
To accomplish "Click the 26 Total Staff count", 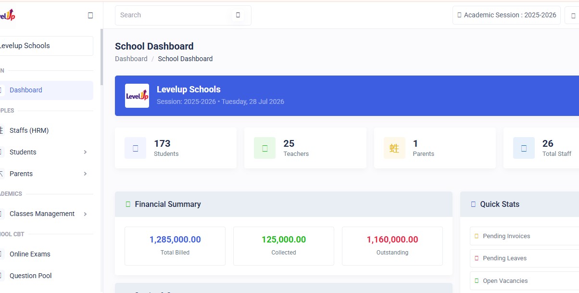I will pyautogui.click(x=548, y=143).
